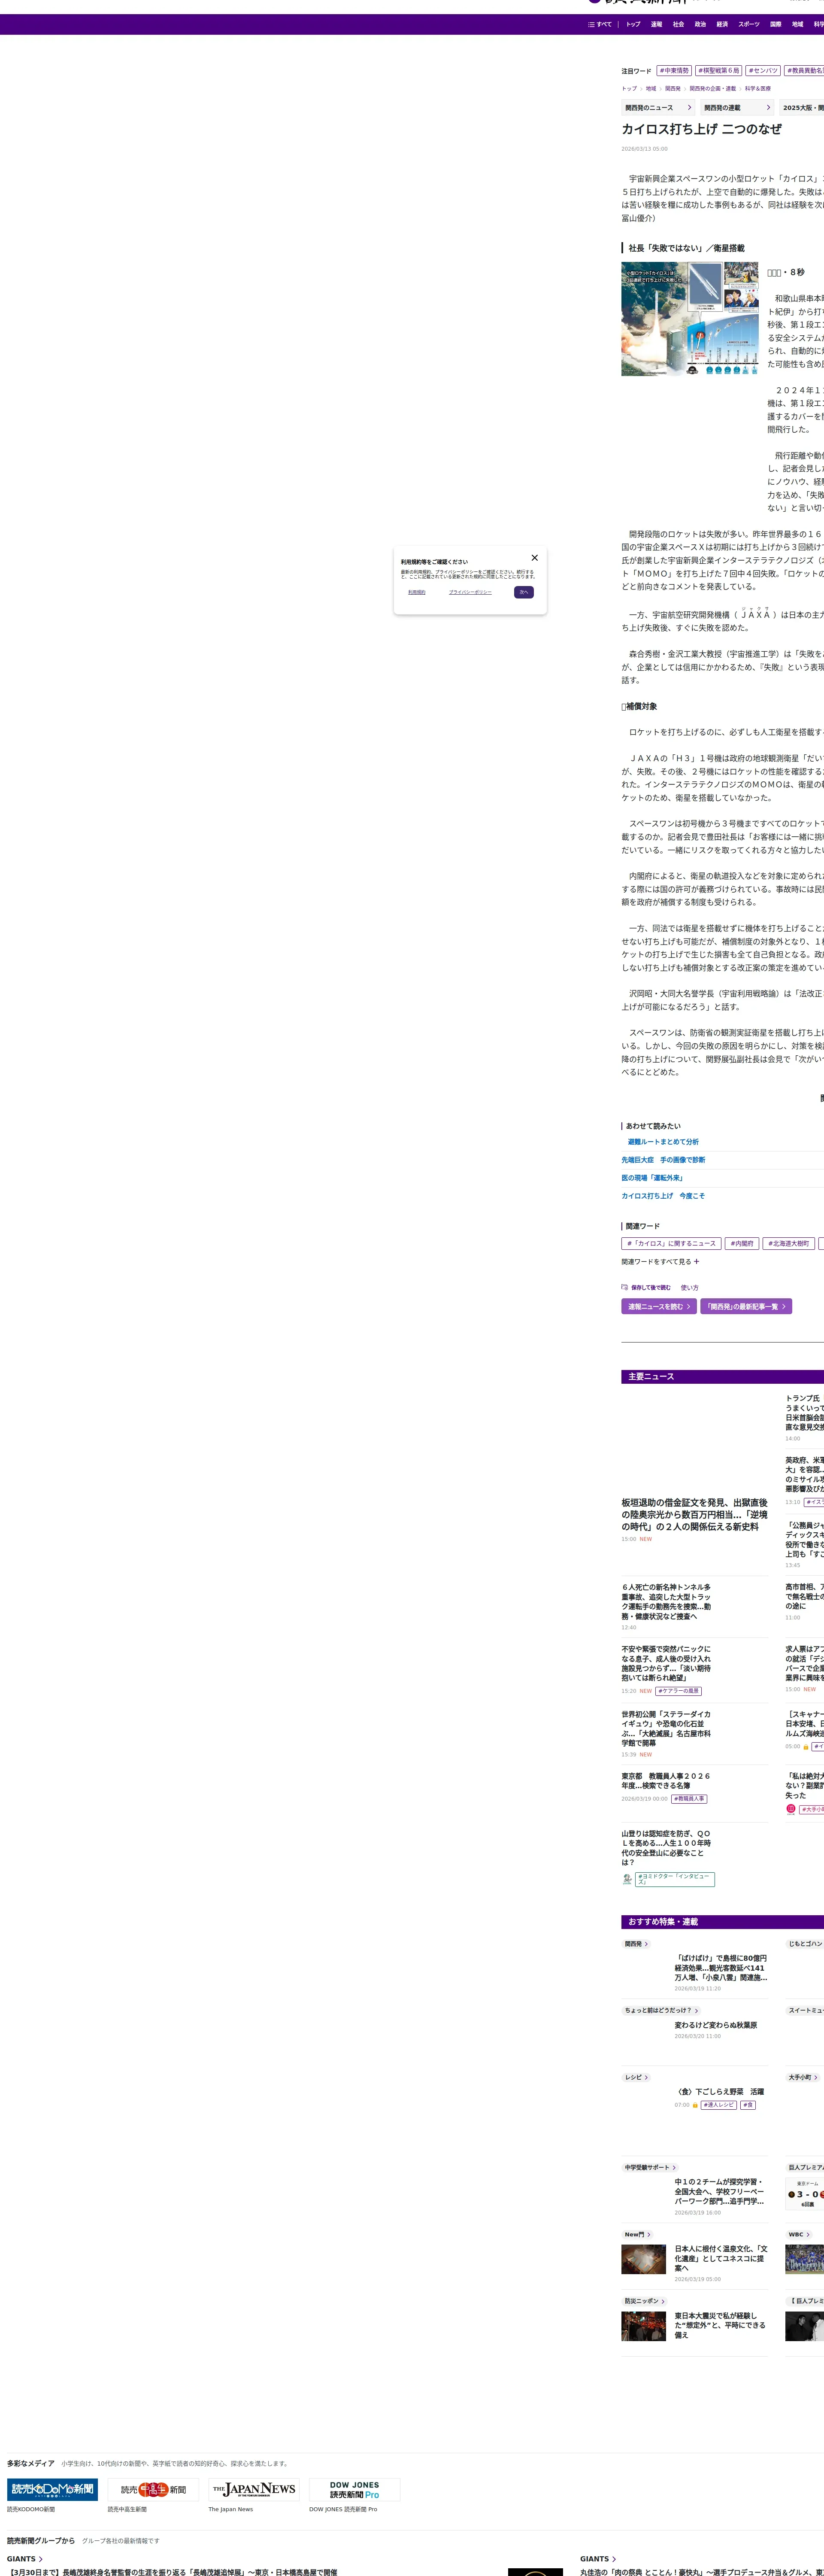
Task: Open the ６人死亡の新名神トンネル多重事故 article
Action: point(666,1602)
